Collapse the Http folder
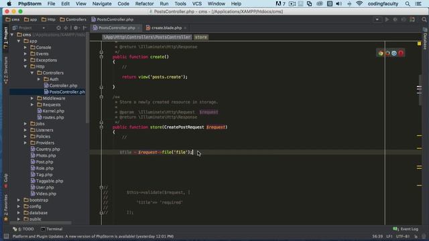 click(25, 66)
